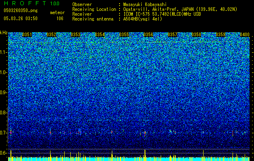This screenshot has height=161, width=254.
Task: Select the file name 0503260350.png
Action: (21, 10)
